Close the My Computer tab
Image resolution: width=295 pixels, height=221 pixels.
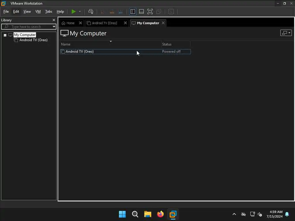click(x=163, y=23)
